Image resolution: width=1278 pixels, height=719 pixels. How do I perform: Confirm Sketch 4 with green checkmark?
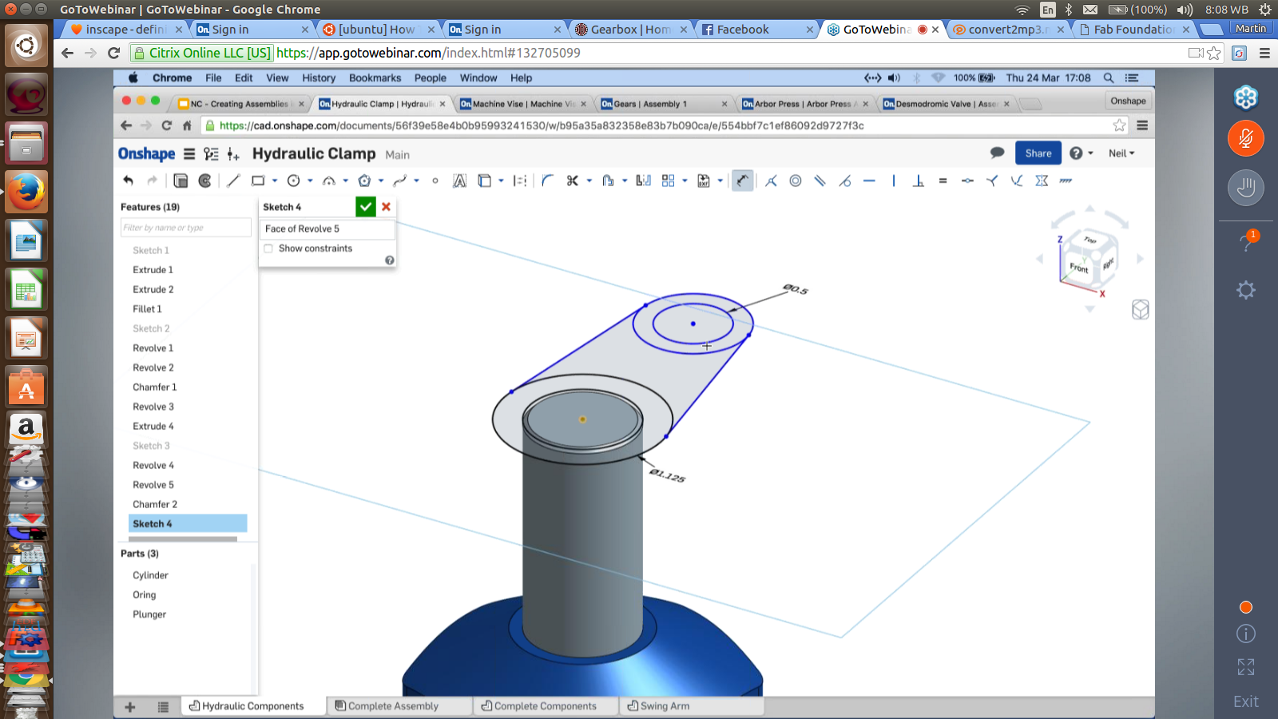365,207
